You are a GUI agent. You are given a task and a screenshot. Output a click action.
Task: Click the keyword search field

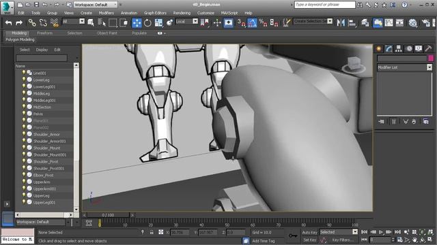[x=325, y=5]
